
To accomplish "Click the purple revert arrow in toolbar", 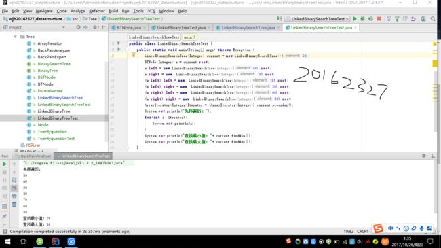I will 413,19.
